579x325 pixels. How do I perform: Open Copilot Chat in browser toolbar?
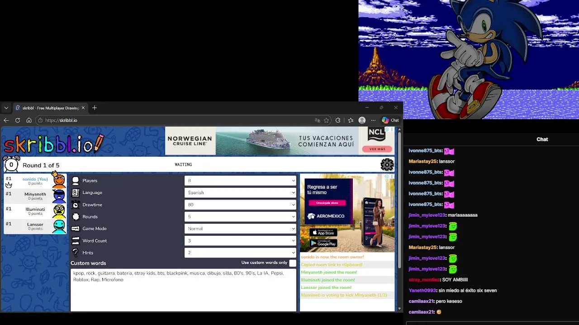point(390,120)
